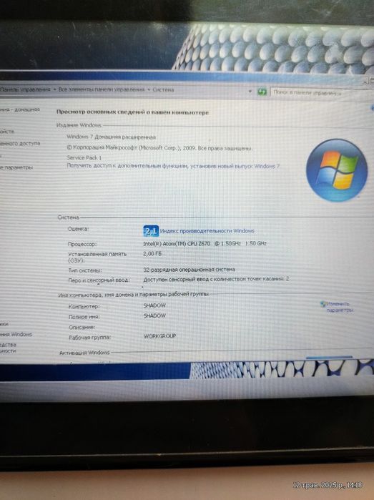Open the sidebar link ending 'Windows' at bottom

pyautogui.click(x=16, y=334)
